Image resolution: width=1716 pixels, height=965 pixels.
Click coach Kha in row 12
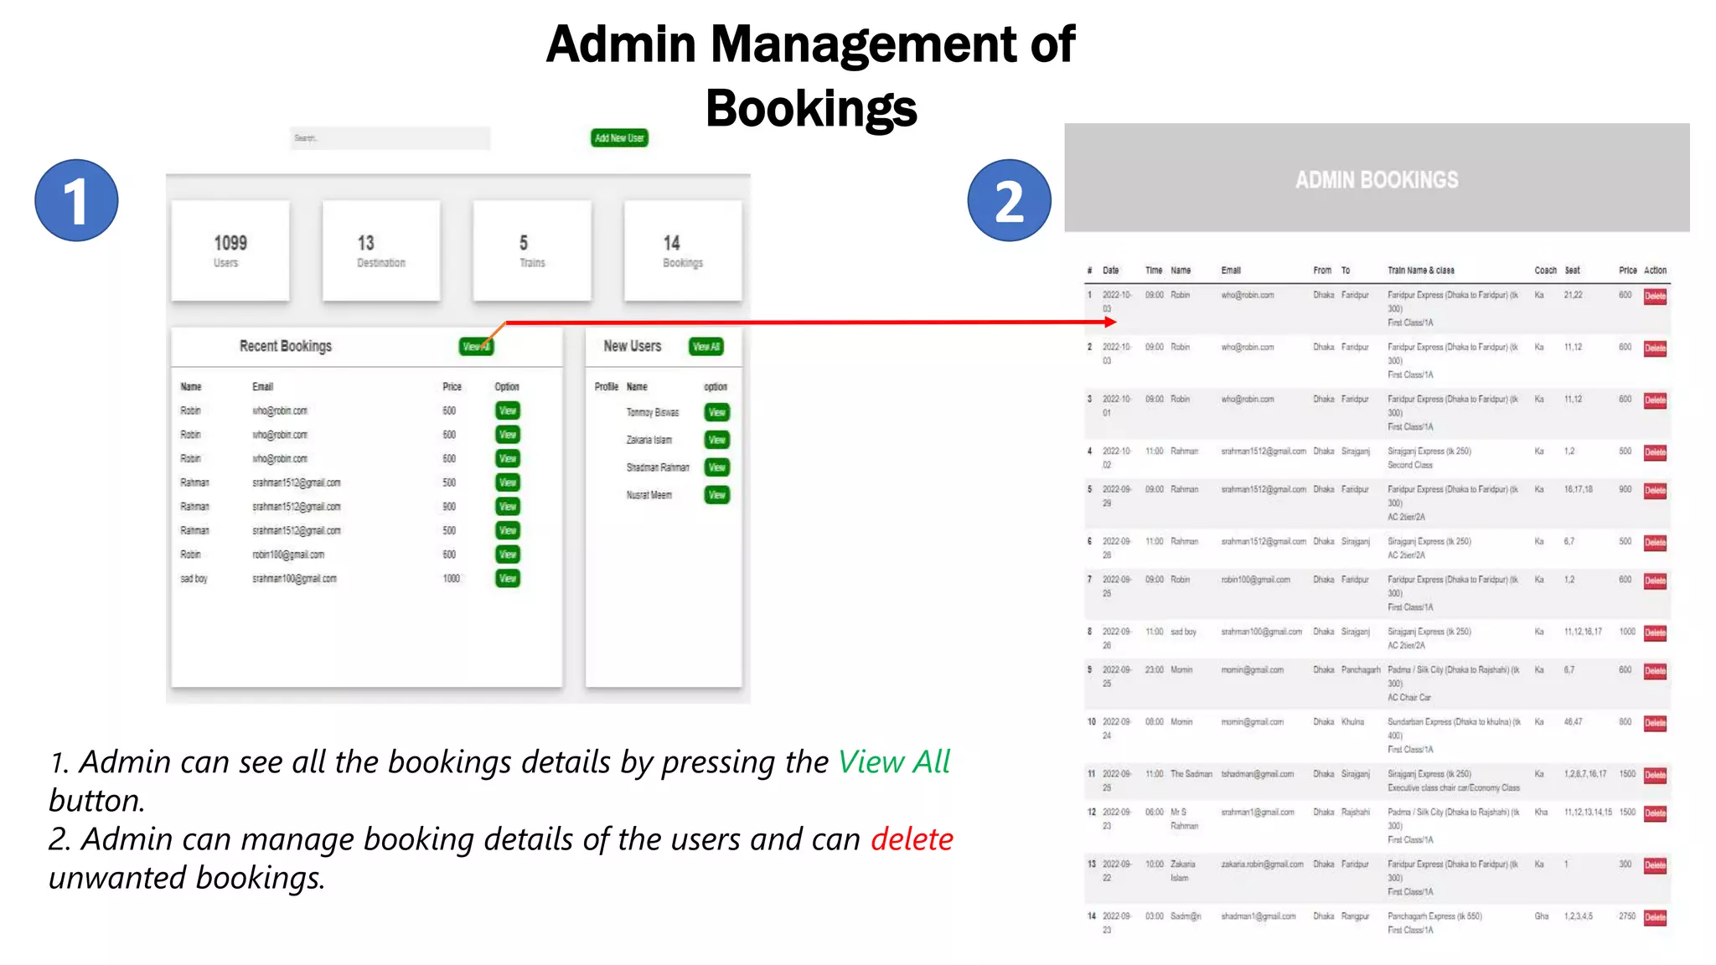pyautogui.click(x=1542, y=813)
